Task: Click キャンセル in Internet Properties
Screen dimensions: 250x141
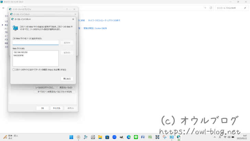Action: pos(57,108)
